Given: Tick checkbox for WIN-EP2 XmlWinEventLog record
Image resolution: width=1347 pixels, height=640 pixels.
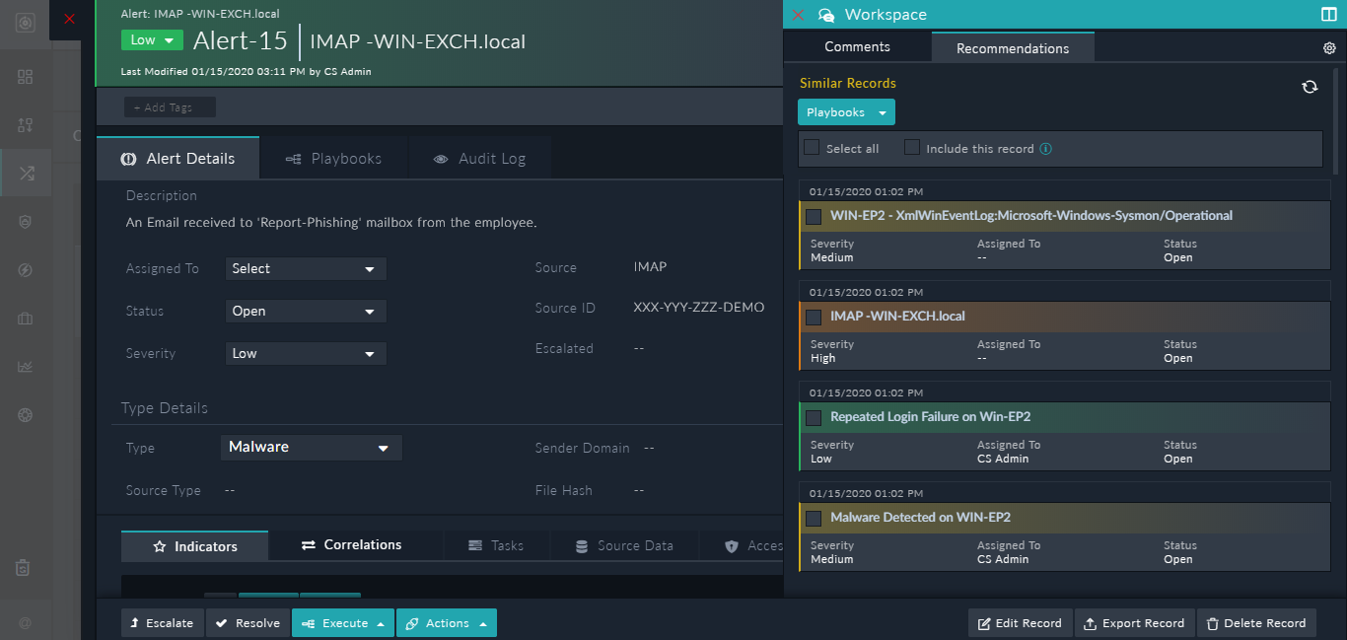Looking at the screenshot, I should point(814,216).
